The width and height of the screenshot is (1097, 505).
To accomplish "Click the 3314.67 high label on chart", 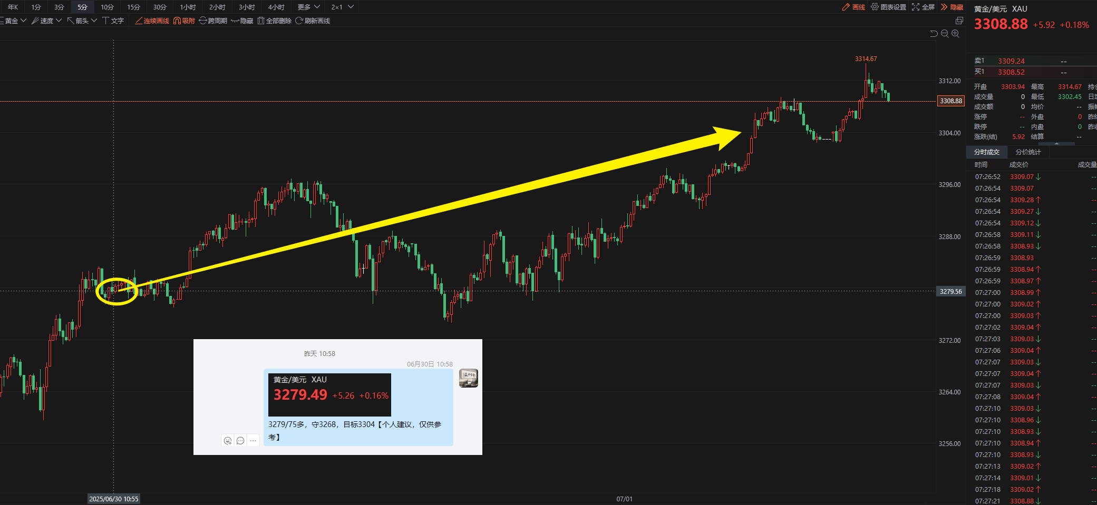I will (x=866, y=59).
